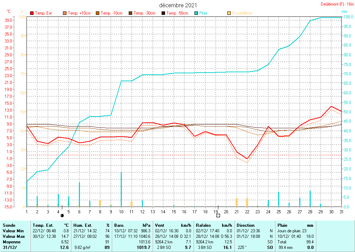Click the 'Baro.' column header
Screen dimensions: 355x252
coord(120,225)
